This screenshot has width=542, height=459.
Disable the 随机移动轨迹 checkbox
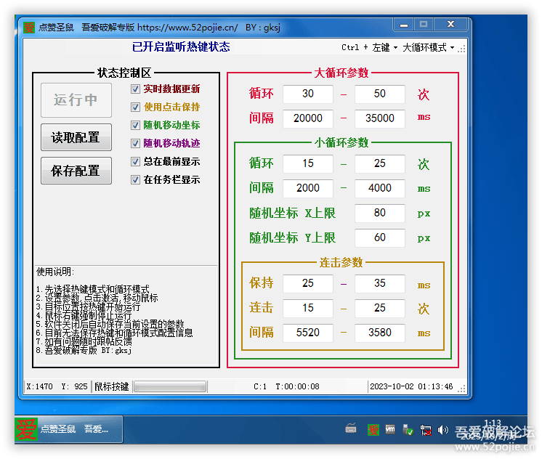point(135,143)
